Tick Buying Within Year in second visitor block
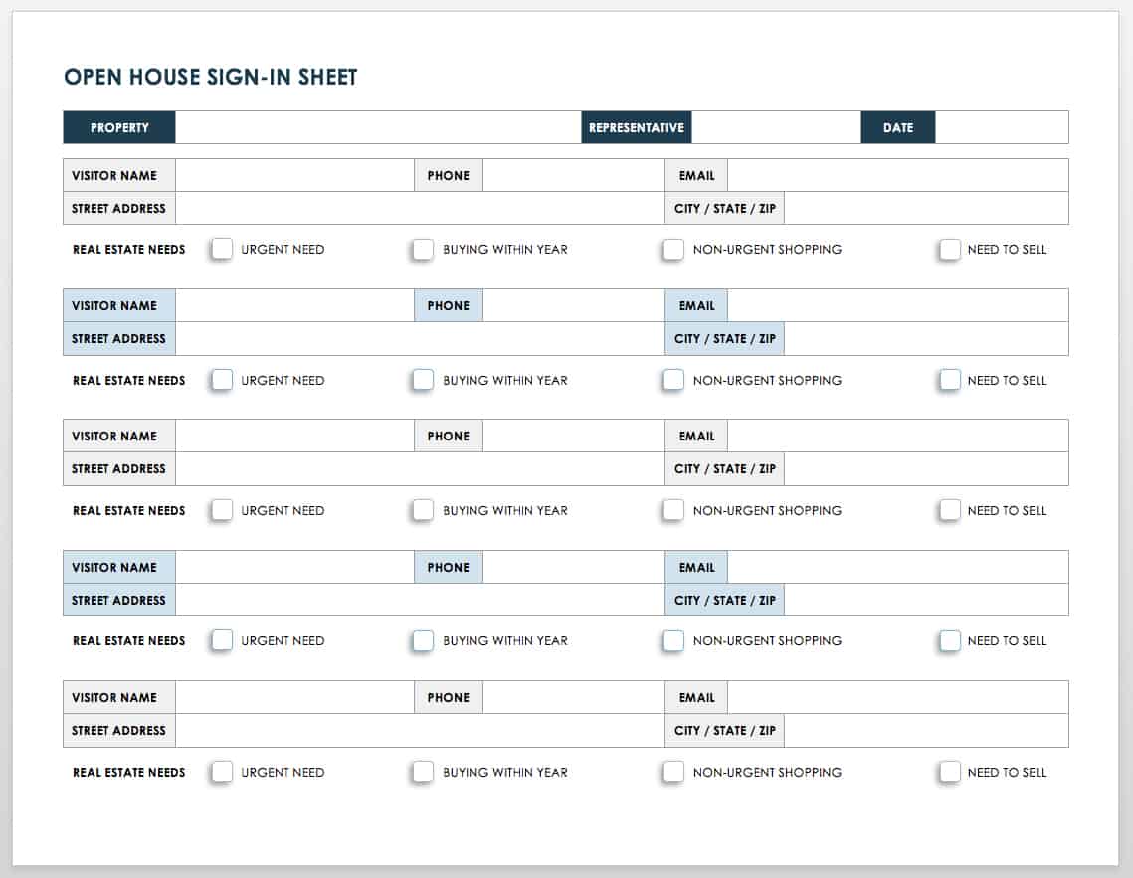The height and width of the screenshot is (878, 1133). click(424, 380)
